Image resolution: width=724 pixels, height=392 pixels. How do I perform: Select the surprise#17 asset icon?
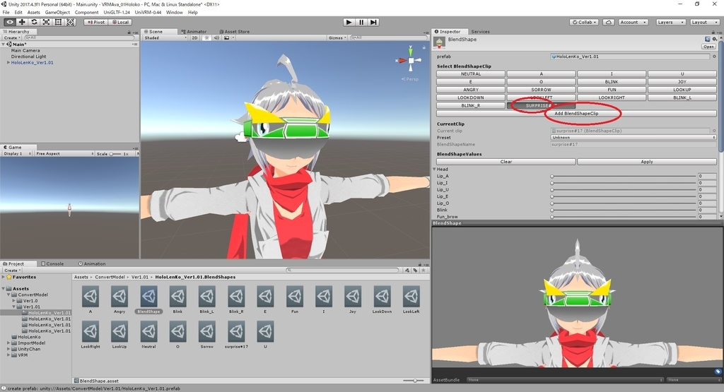pos(236,331)
